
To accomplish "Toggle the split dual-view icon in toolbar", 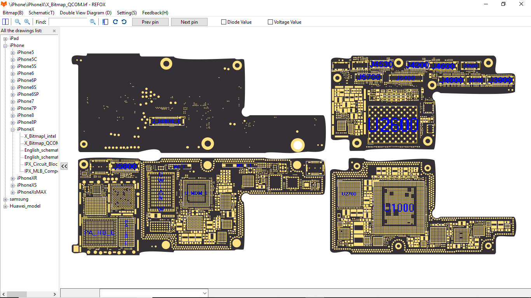I will [x=5, y=22].
